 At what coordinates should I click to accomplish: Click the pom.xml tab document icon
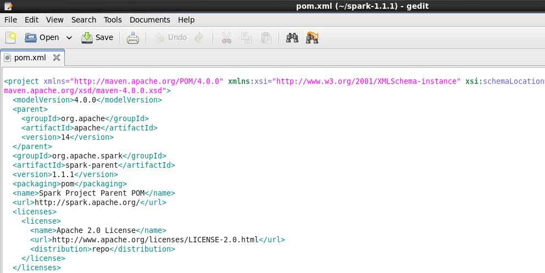(x=7, y=58)
